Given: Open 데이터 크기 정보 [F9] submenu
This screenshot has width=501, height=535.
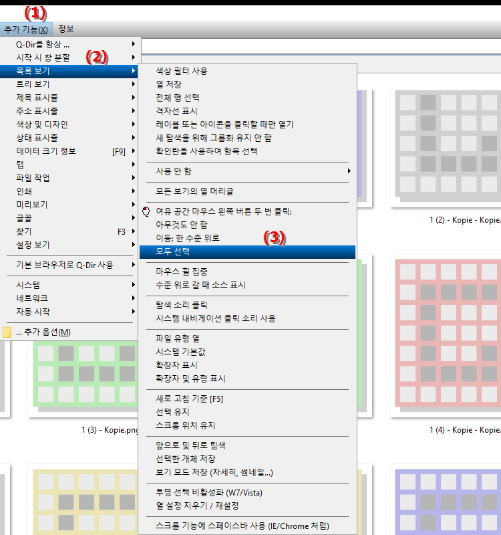Looking at the screenshot, I should tap(70, 151).
